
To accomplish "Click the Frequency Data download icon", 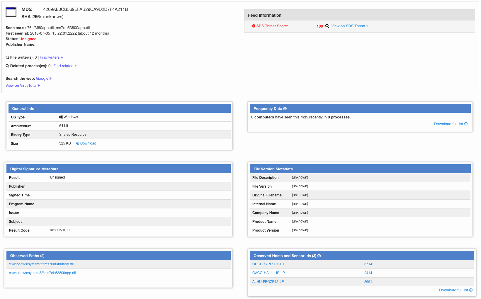I will tap(285, 109).
